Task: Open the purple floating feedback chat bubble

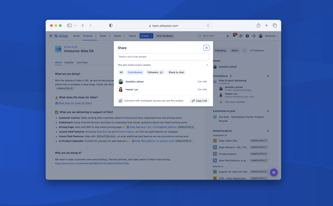Action: click(274, 172)
